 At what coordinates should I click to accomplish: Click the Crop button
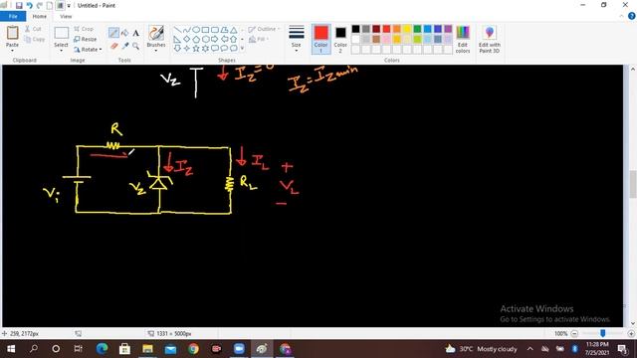click(x=84, y=29)
